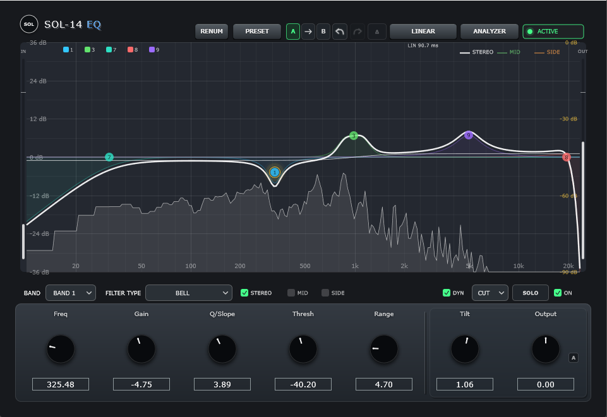Select band node 3 on the EQ curve
607x417 pixels.
[x=354, y=136]
